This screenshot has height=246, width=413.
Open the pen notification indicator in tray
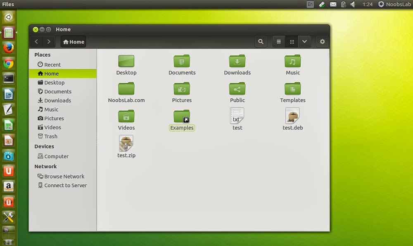coord(322,4)
